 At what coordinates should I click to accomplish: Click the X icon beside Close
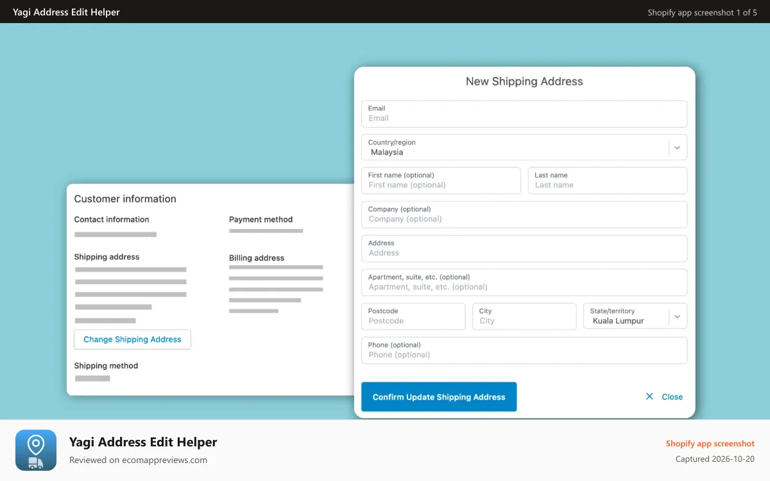click(x=649, y=397)
